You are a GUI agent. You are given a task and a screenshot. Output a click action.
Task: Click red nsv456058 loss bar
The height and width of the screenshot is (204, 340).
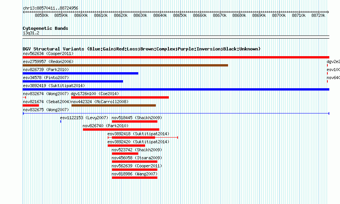tap(134, 162)
